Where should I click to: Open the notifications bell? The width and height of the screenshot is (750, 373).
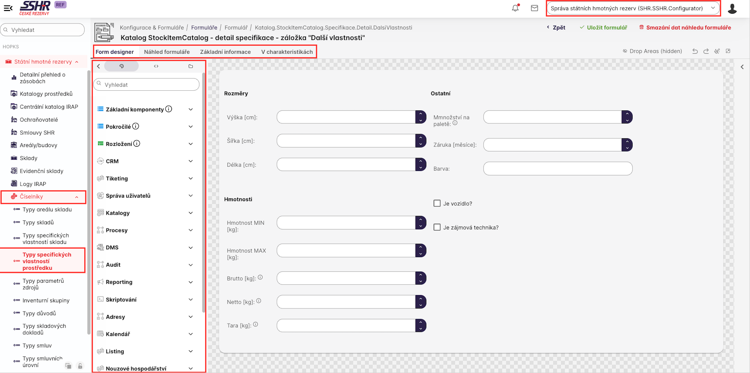pos(515,8)
